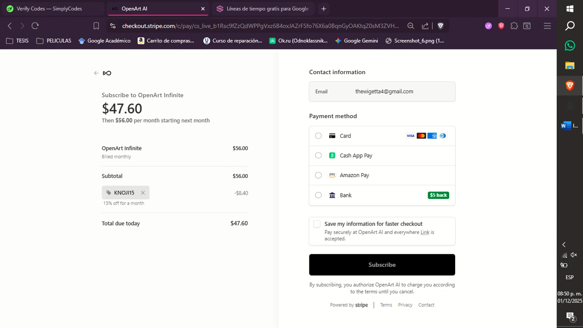Select the Card payment radio button
583x328 pixels.
coord(318,136)
